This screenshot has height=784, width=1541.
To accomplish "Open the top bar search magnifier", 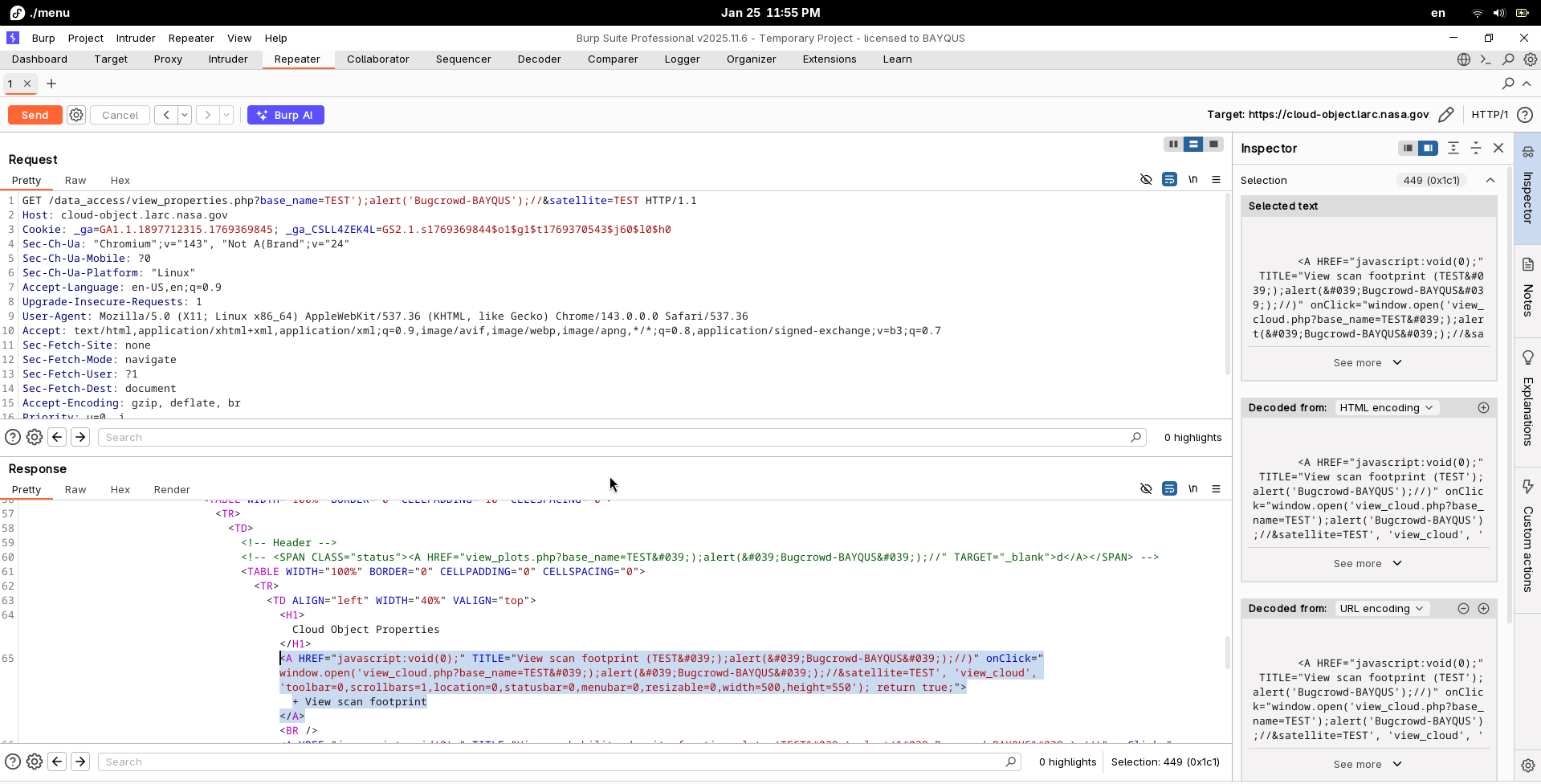I will point(1508,59).
